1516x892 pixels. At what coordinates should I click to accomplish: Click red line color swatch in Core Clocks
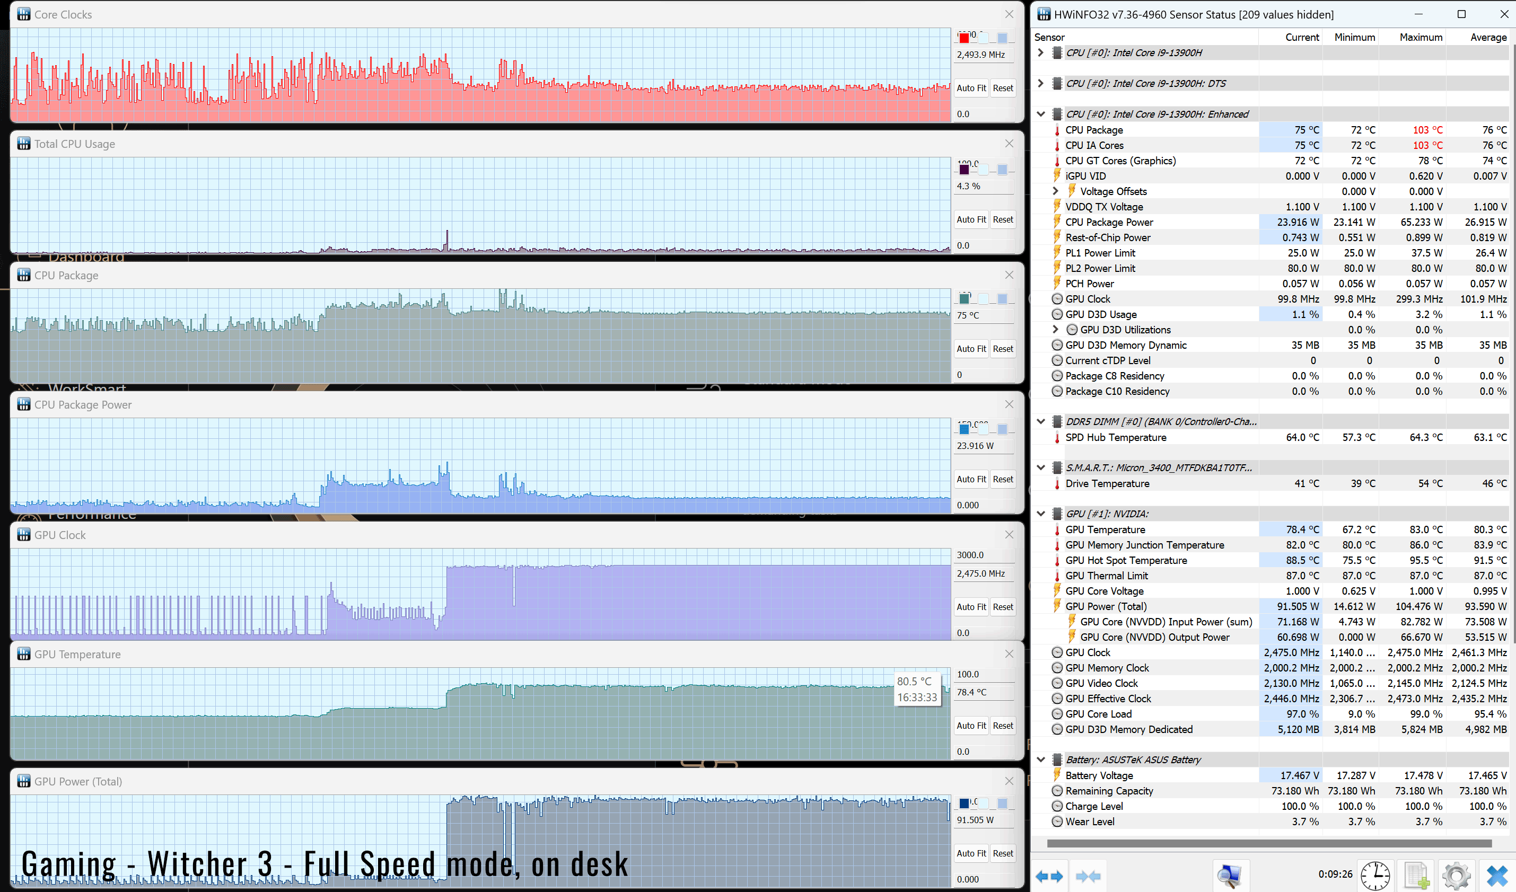(965, 38)
